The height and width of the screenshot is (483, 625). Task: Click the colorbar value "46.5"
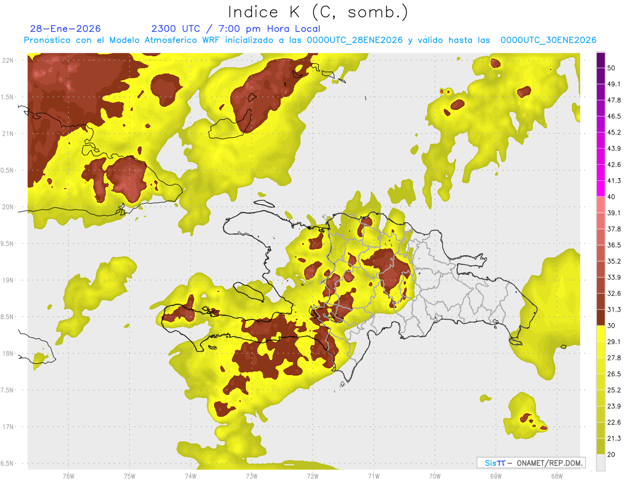pos(614,116)
